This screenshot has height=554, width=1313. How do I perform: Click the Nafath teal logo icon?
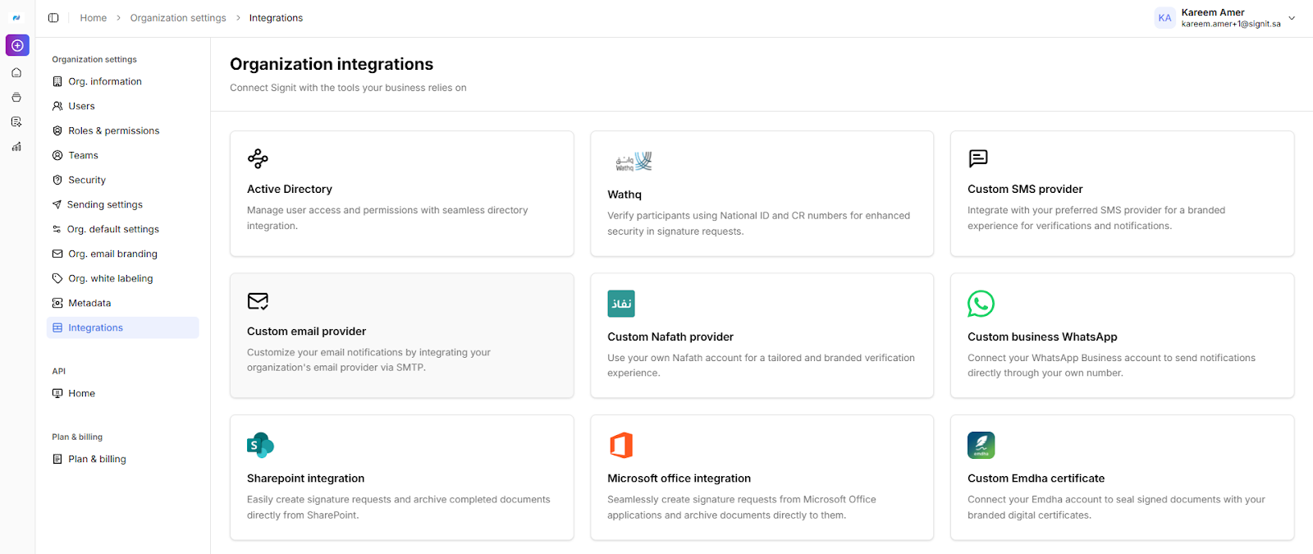621,304
